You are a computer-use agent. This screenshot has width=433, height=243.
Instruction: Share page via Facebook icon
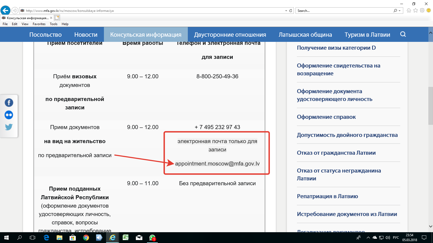9,103
